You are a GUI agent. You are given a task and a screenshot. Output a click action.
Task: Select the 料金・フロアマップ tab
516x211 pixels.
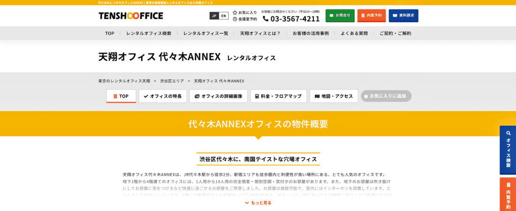[278, 96]
